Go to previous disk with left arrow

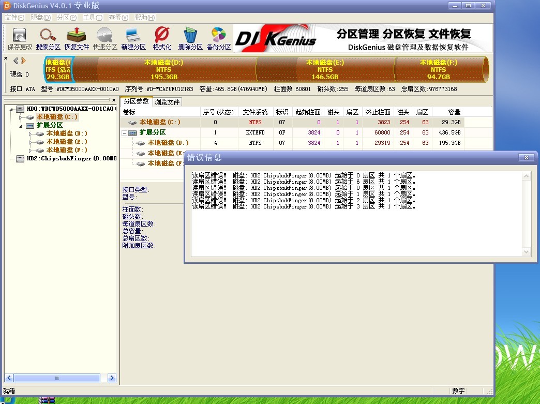click(x=16, y=61)
